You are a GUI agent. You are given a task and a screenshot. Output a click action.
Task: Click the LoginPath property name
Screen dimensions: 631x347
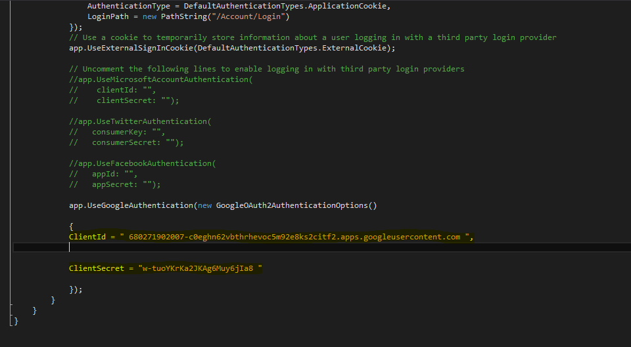point(108,16)
